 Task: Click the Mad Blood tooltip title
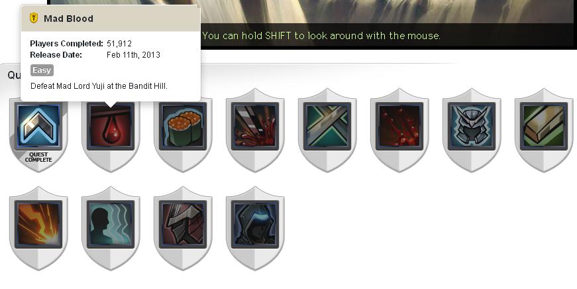[x=68, y=19]
